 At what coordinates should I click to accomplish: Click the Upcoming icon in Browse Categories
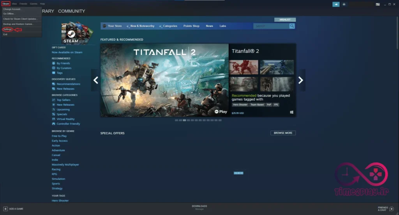click(53, 109)
